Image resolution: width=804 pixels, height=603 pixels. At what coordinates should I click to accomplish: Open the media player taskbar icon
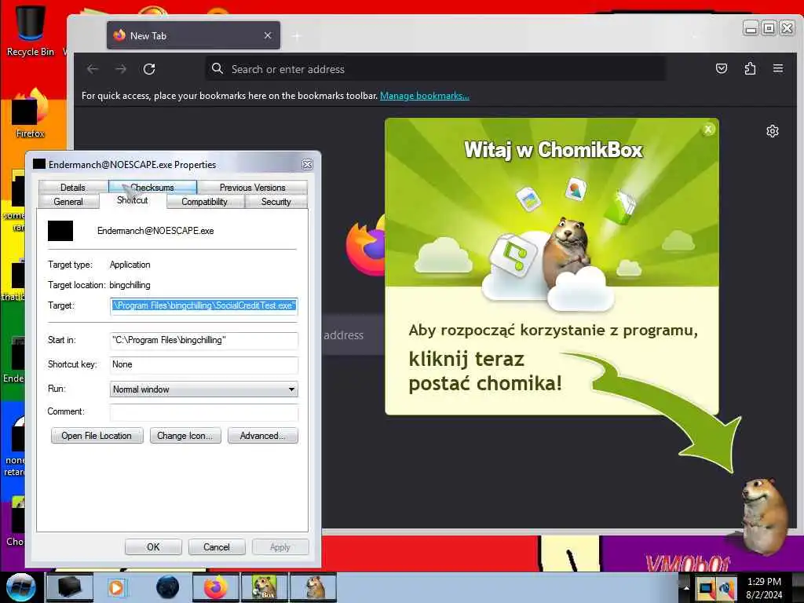click(x=116, y=587)
